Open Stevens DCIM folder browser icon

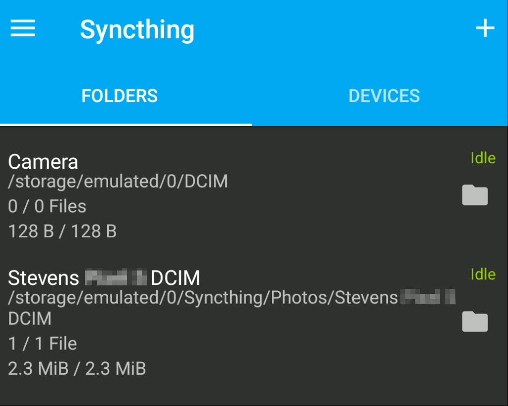click(475, 322)
